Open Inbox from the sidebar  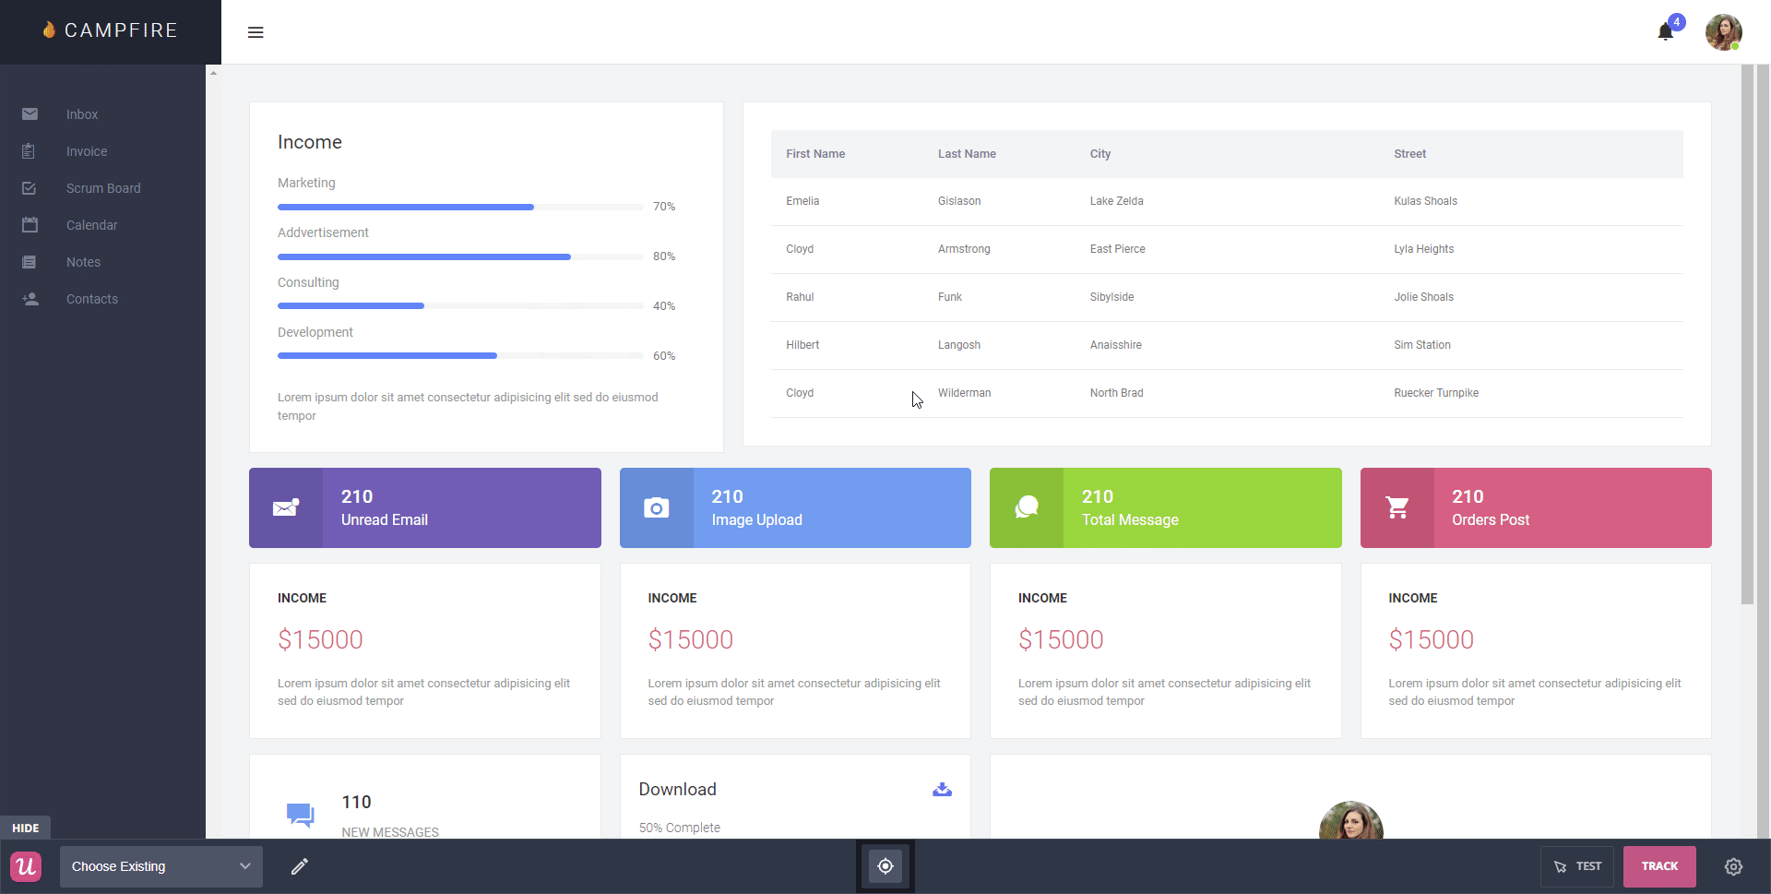click(x=82, y=114)
